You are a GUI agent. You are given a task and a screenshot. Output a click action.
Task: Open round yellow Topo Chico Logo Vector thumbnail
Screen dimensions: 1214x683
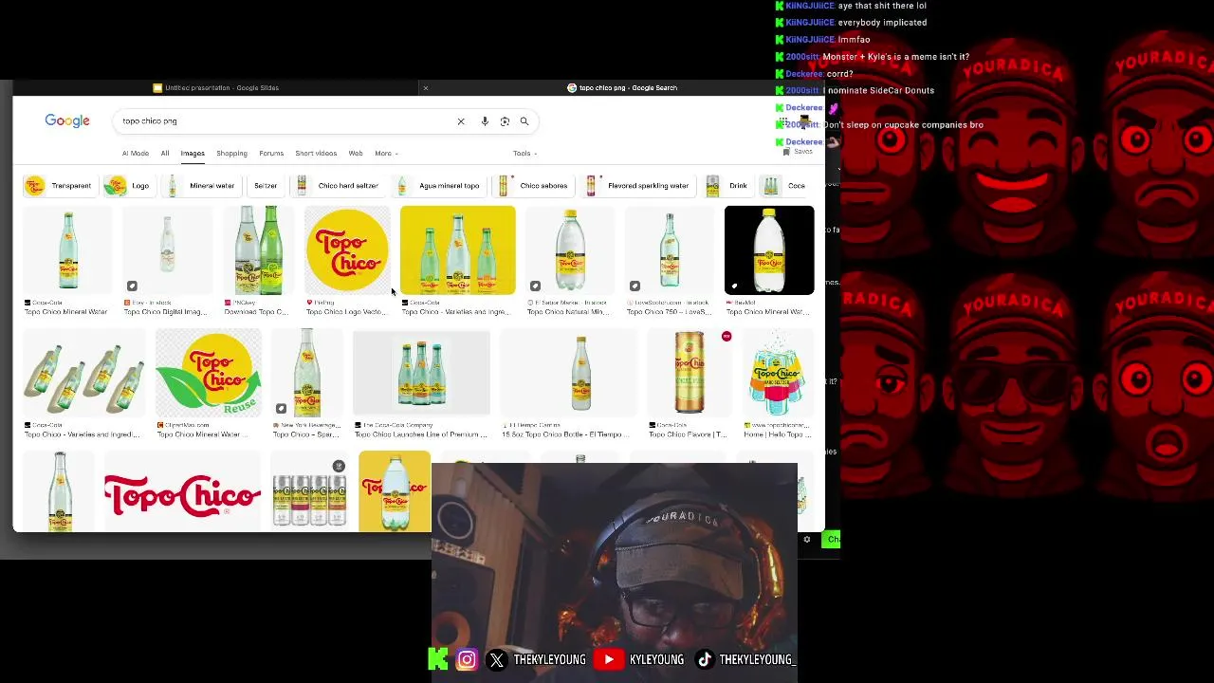(347, 250)
